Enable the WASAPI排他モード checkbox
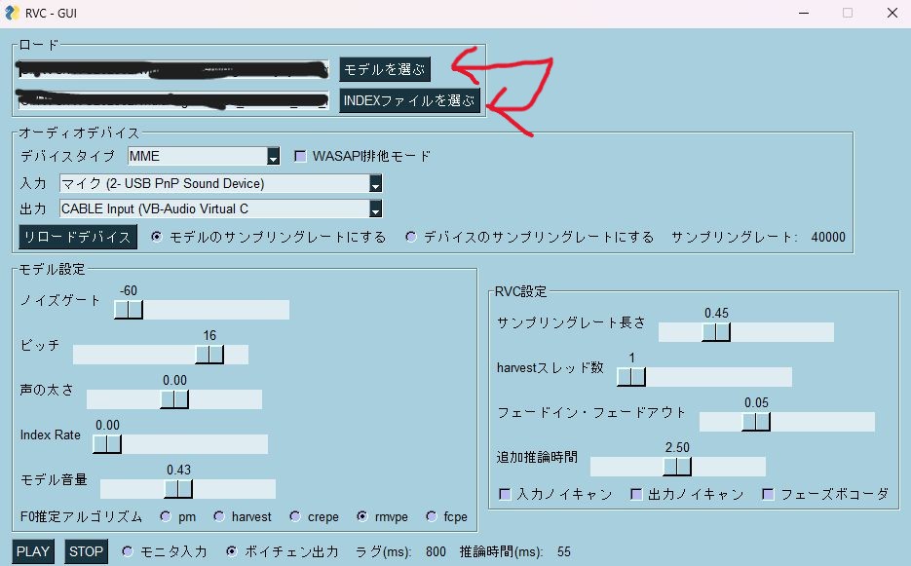The height and width of the screenshot is (566, 911). tap(300, 156)
